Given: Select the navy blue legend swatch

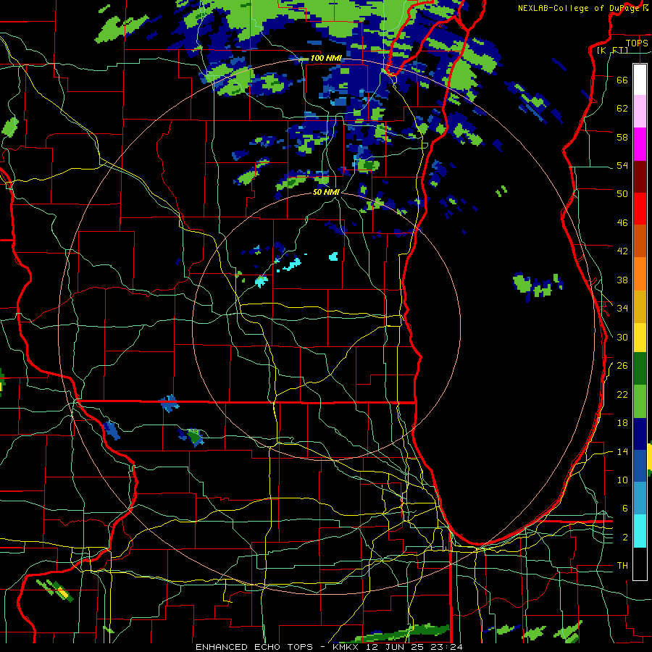Looking at the screenshot, I should (640, 434).
